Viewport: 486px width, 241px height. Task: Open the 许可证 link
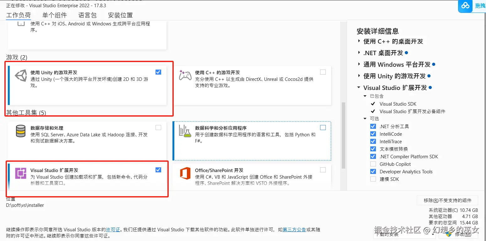113,230
